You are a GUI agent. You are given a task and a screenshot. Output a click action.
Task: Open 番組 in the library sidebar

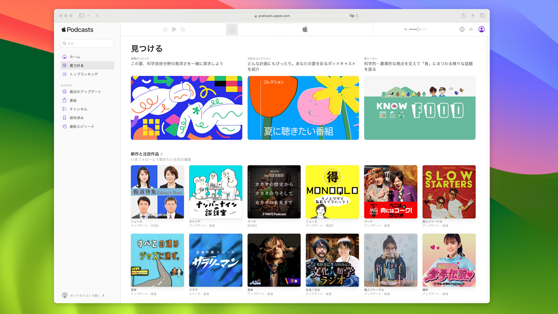click(x=87, y=100)
